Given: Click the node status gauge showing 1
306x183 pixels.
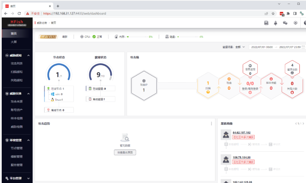Looking at the screenshot, I should [59, 72].
